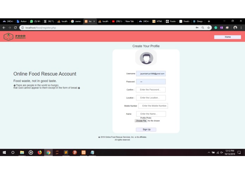Open File Explorer from taskbar
The image size is (245, 174).
(x=22, y=153)
